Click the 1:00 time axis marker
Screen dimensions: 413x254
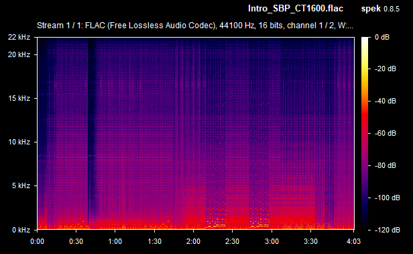[115, 241]
